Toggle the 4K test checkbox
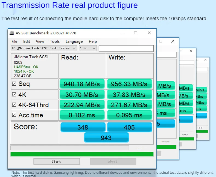Viewport: 216px width, 177px height. (14, 95)
